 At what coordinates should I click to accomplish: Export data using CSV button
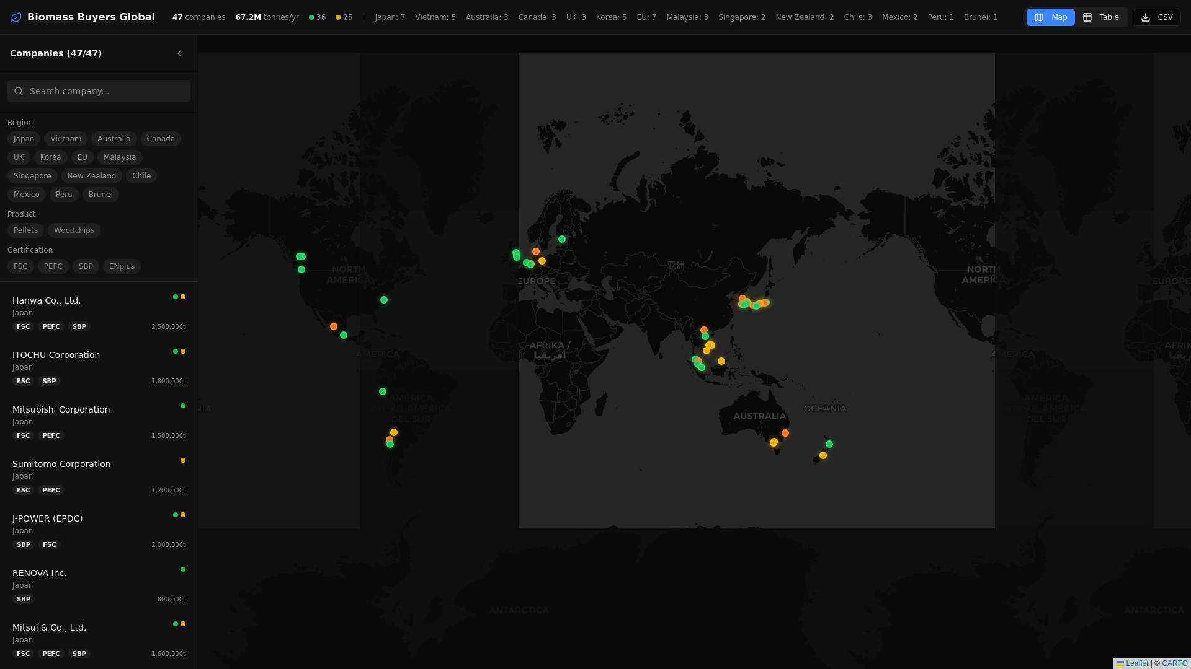(1156, 17)
